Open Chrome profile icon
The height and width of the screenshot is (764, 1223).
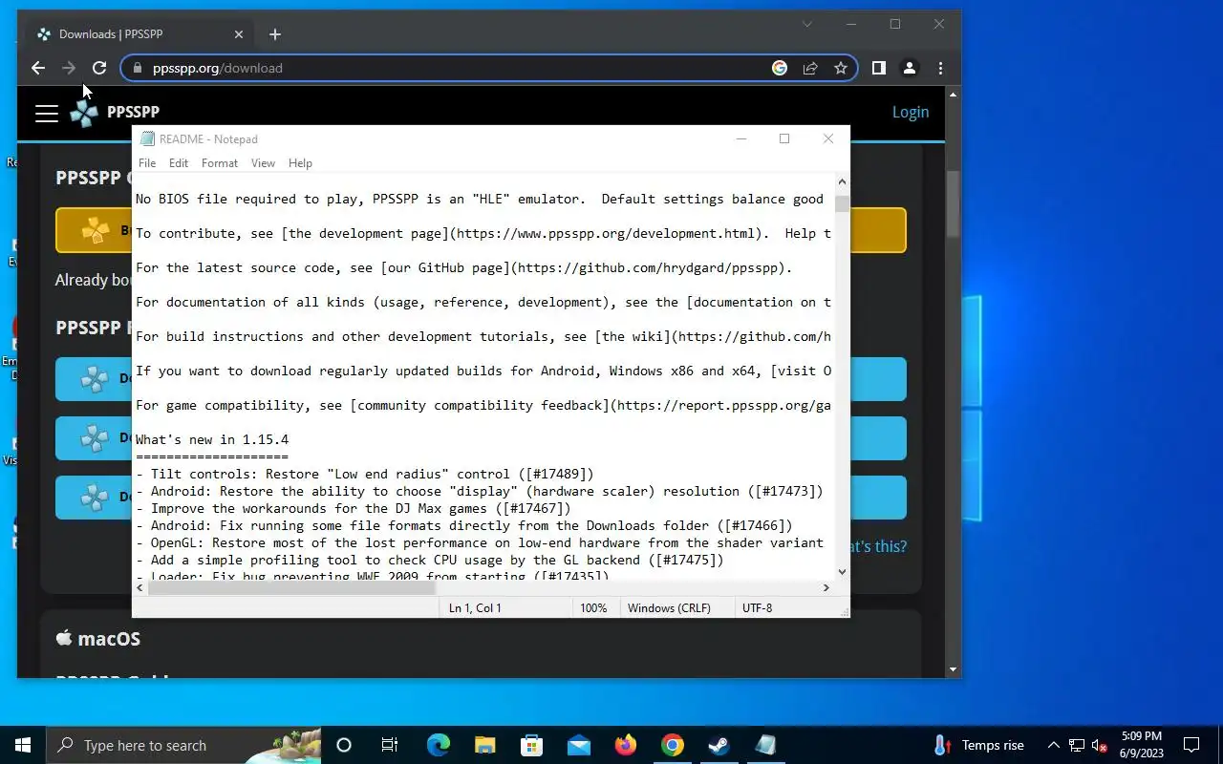point(910,68)
